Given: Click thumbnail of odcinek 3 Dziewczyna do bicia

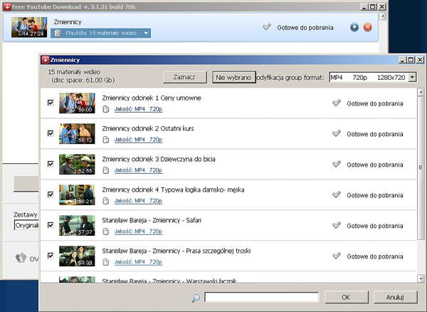Looking at the screenshot, I should pyautogui.click(x=77, y=164).
